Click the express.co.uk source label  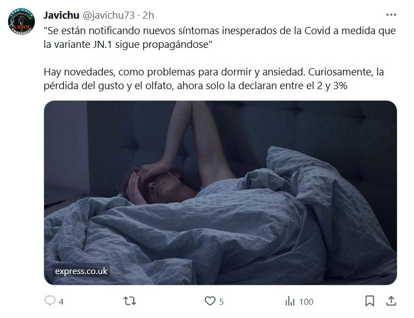pos(81,271)
